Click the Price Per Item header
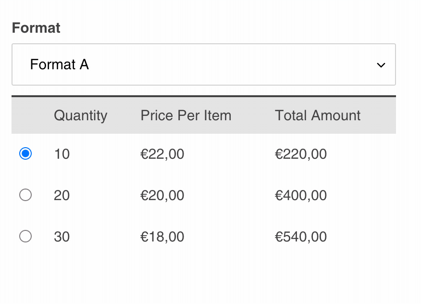Image resolution: width=421 pixels, height=304 pixels. click(186, 115)
